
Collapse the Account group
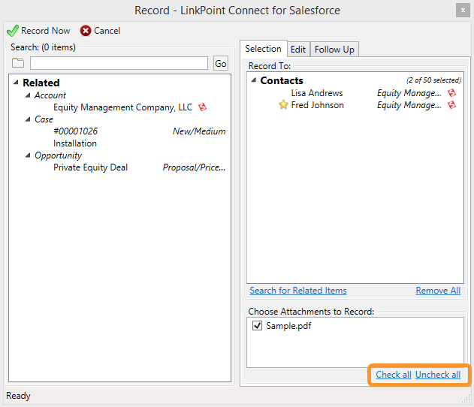(x=28, y=95)
